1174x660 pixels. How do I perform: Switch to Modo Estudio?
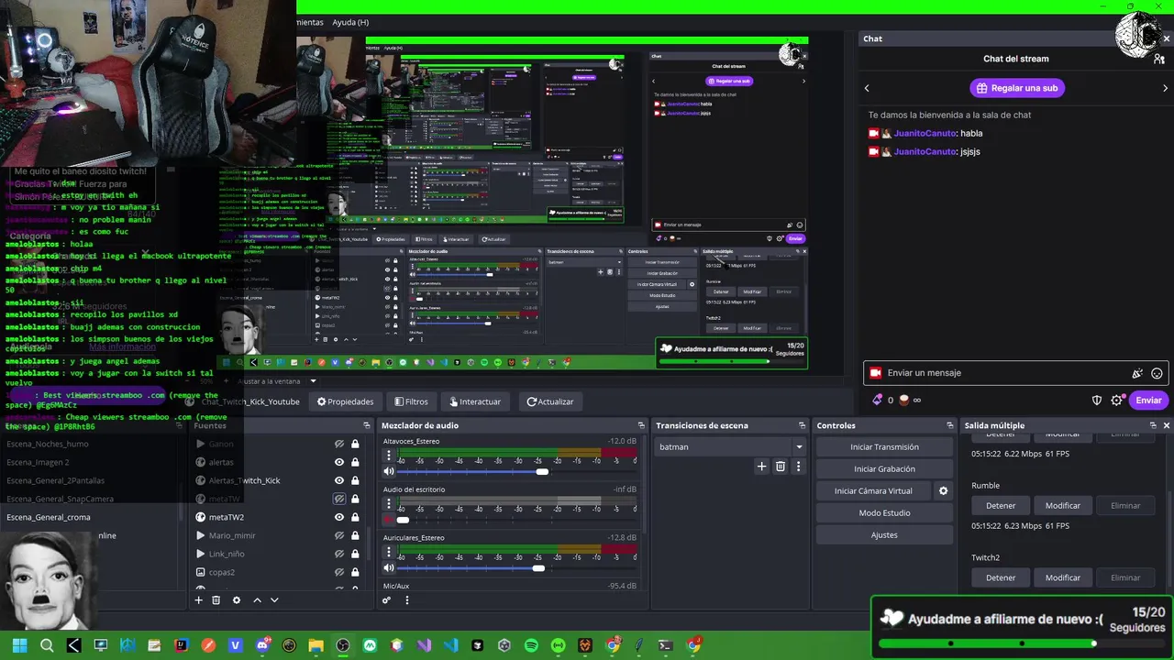[x=884, y=513]
